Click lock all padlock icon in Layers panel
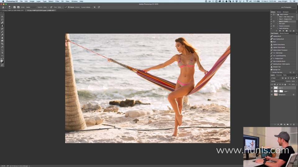The width and height of the screenshot is (298, 167). pyautogui.click(x=285, y=84)
